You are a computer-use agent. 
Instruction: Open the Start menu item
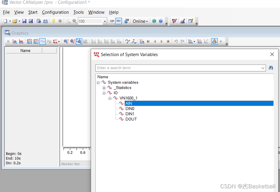pyautogui.click(x=33, y=12)
